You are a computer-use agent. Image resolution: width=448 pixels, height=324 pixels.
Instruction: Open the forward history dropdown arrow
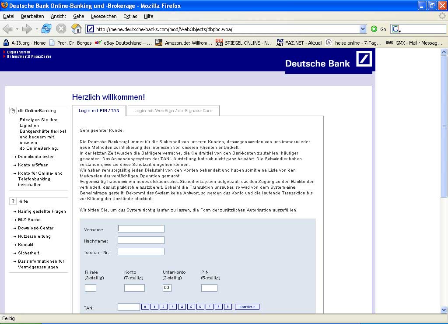click(37, 29)
